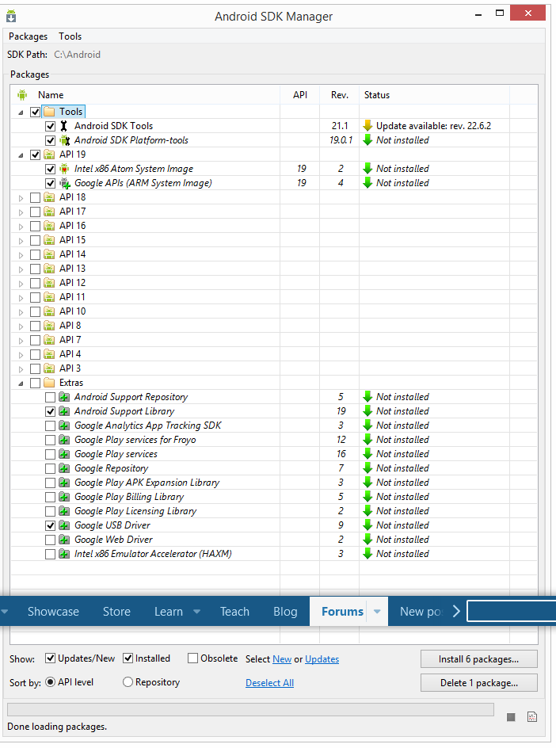
Task: Check the Android Support Repository checkbox
Action: 50,397
